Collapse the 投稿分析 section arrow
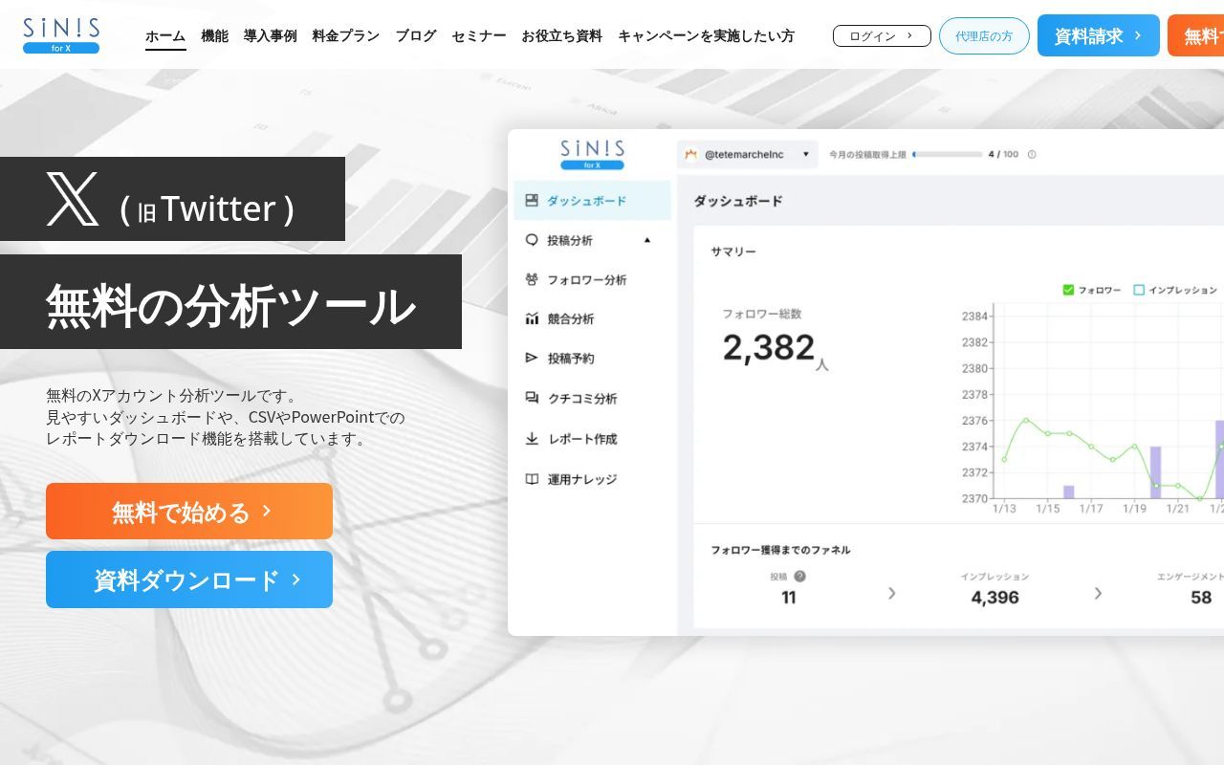Image resolution: width=1224 pixels, height=765 pixels. (x=647, y=240)
